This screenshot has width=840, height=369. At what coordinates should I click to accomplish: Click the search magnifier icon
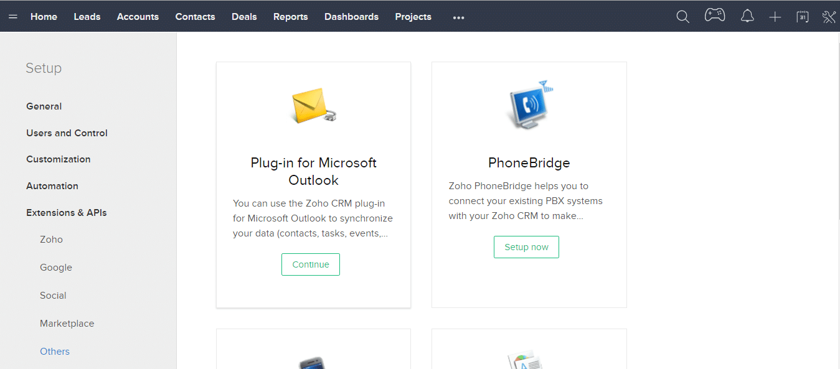point(683,17)
